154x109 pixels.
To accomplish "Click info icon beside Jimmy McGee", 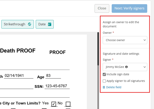I will tap(126, 67).
